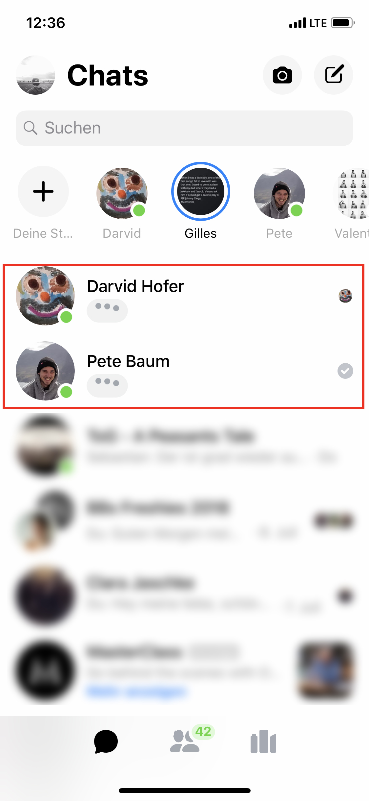Open Darvid's story bubble

click(x=122, y=193)
